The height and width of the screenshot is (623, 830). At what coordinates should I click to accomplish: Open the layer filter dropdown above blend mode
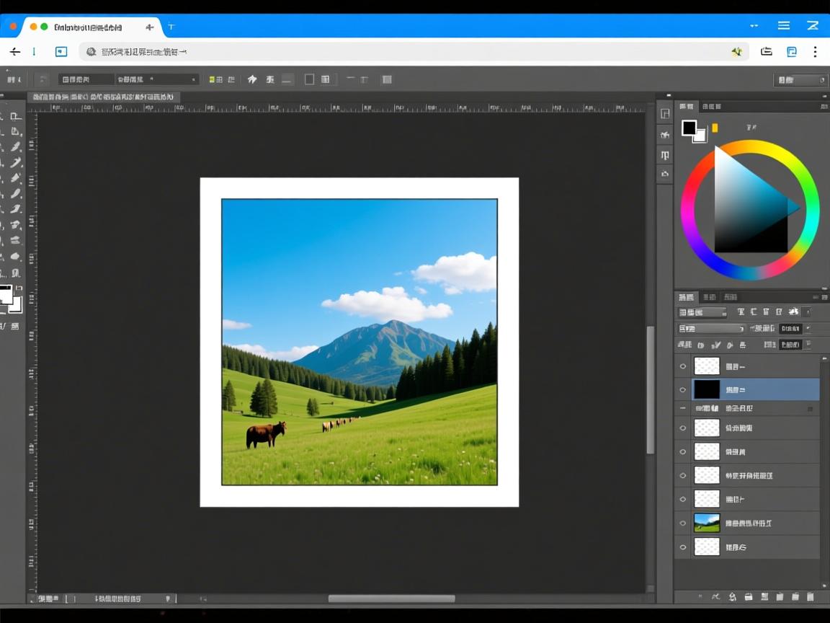click(x=702, y=313)
